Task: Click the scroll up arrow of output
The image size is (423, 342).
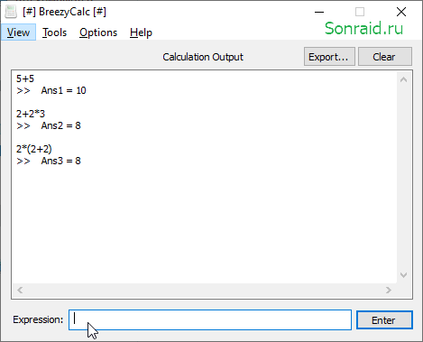Action: click(x=403, y=79)
